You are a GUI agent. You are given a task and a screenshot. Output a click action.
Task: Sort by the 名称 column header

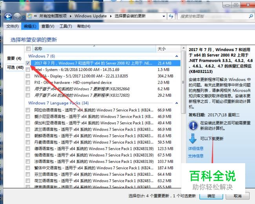pos(94,49)
